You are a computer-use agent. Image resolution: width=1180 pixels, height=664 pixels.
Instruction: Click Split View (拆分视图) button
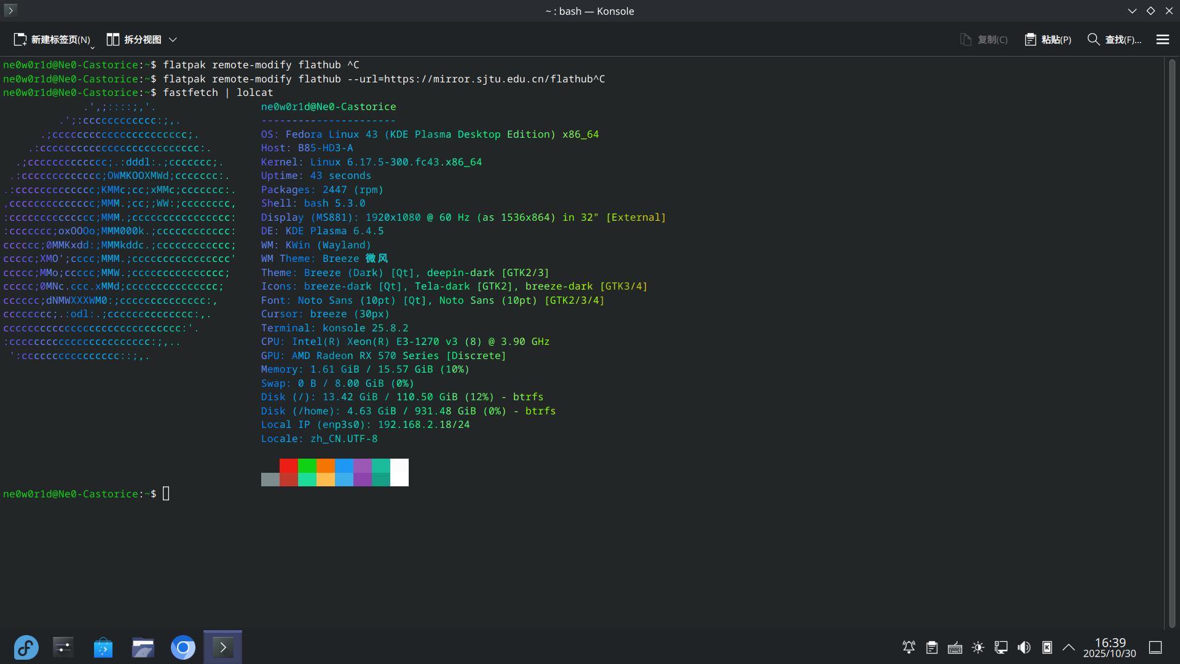(134, 39)
